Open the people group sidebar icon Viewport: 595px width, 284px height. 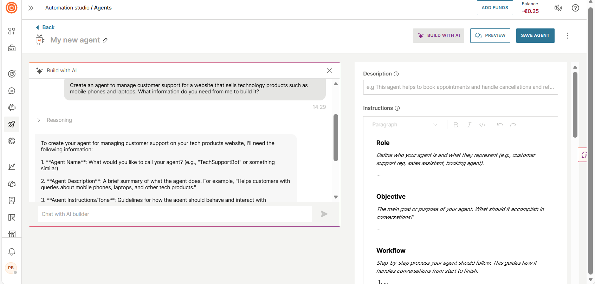12,184
